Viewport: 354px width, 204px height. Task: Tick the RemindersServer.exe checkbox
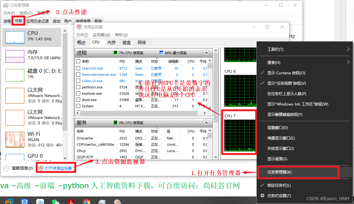78,75
